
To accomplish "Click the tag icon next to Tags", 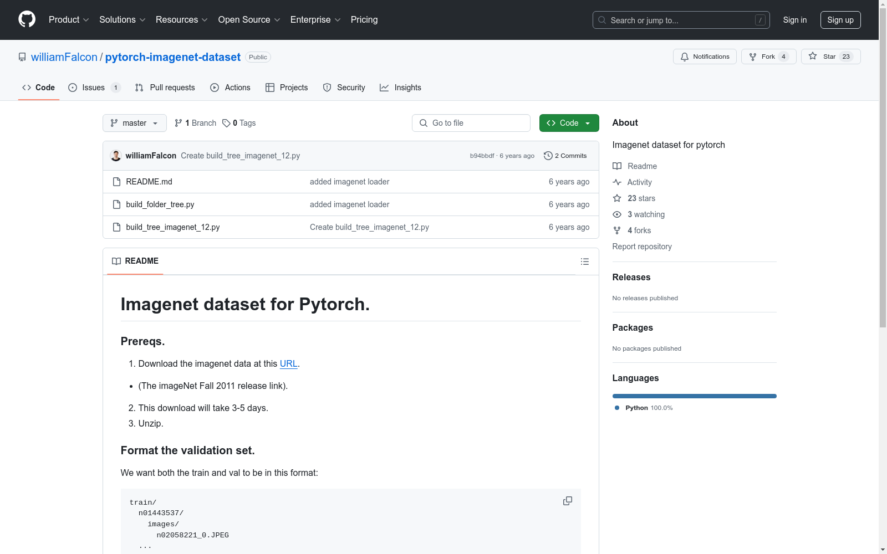I will click(x=226, y=123).
